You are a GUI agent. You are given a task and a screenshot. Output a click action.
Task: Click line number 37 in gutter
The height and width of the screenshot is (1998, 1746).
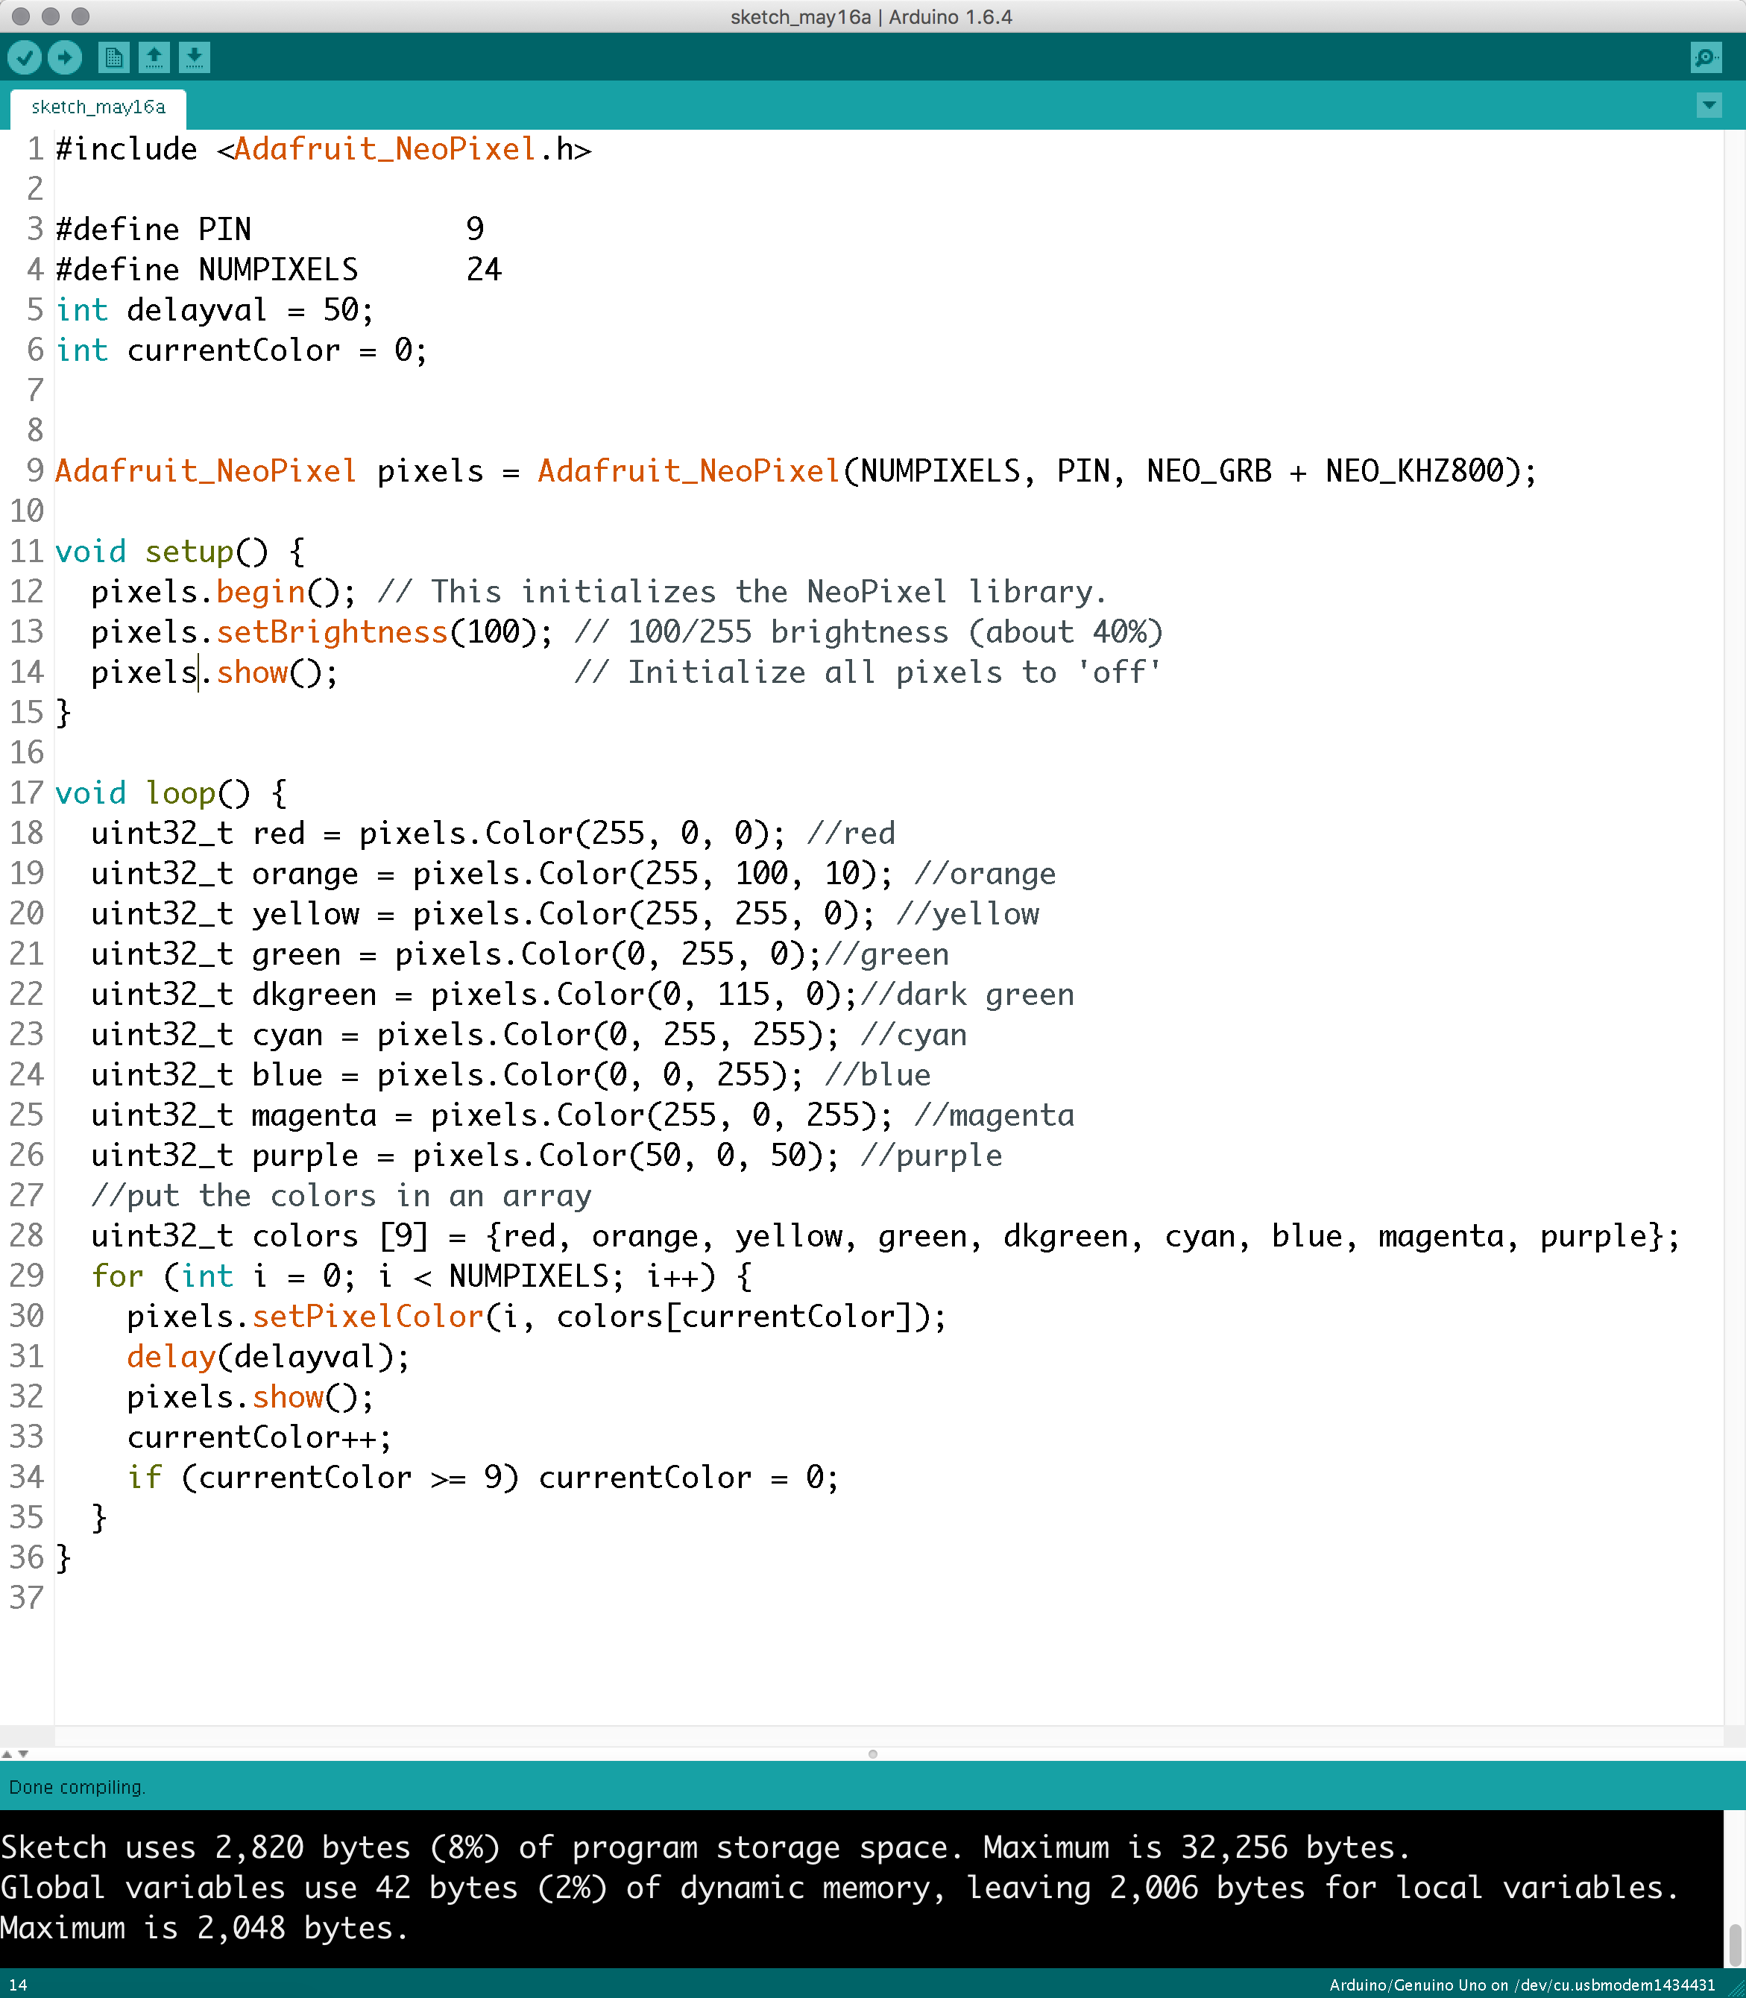pyautogui.click(x=28, y=1598)
